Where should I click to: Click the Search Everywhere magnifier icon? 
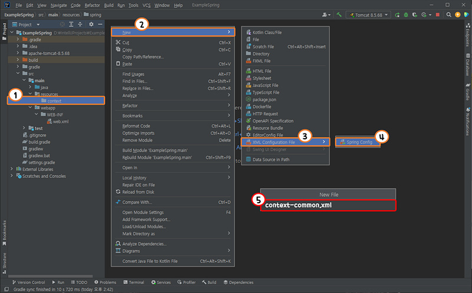tap(448, 15)
